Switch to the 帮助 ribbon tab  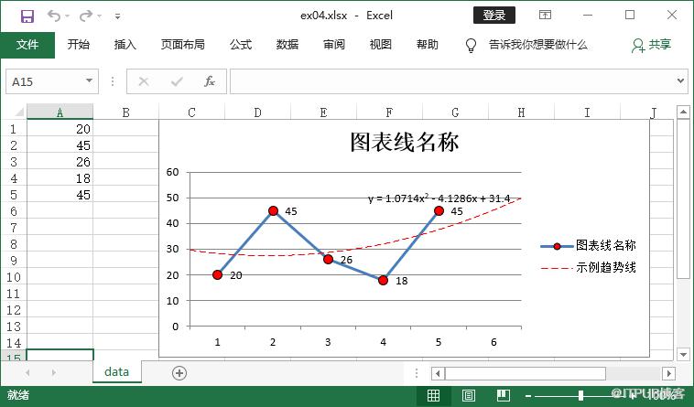pos(427,45)
